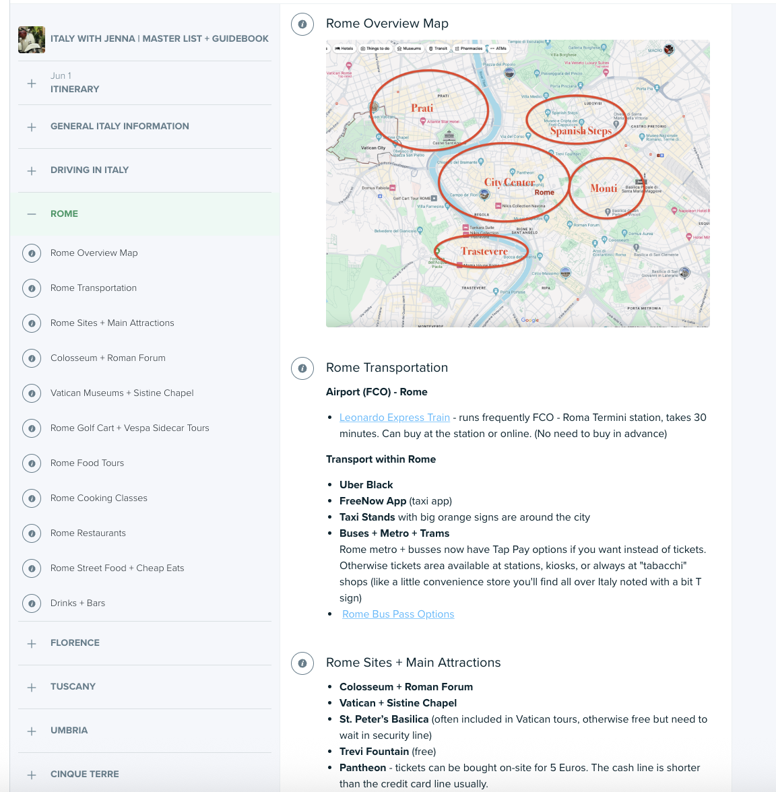Click info icon beside Rome Overview Map sidebar item
Screen dimensions: 776x792
(32, 253)
